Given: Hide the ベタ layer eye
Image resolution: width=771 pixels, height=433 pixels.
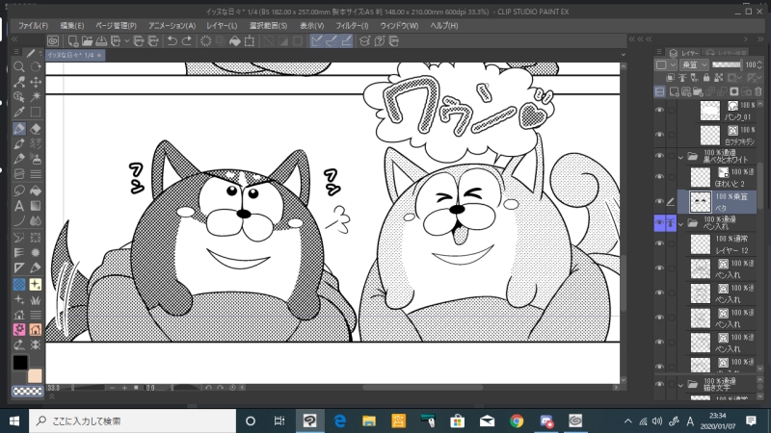Looking at the screenshot, I should [659, 201].
